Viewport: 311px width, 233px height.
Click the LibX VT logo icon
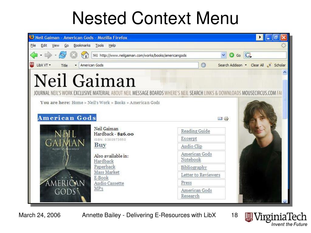tap(32, 65)
